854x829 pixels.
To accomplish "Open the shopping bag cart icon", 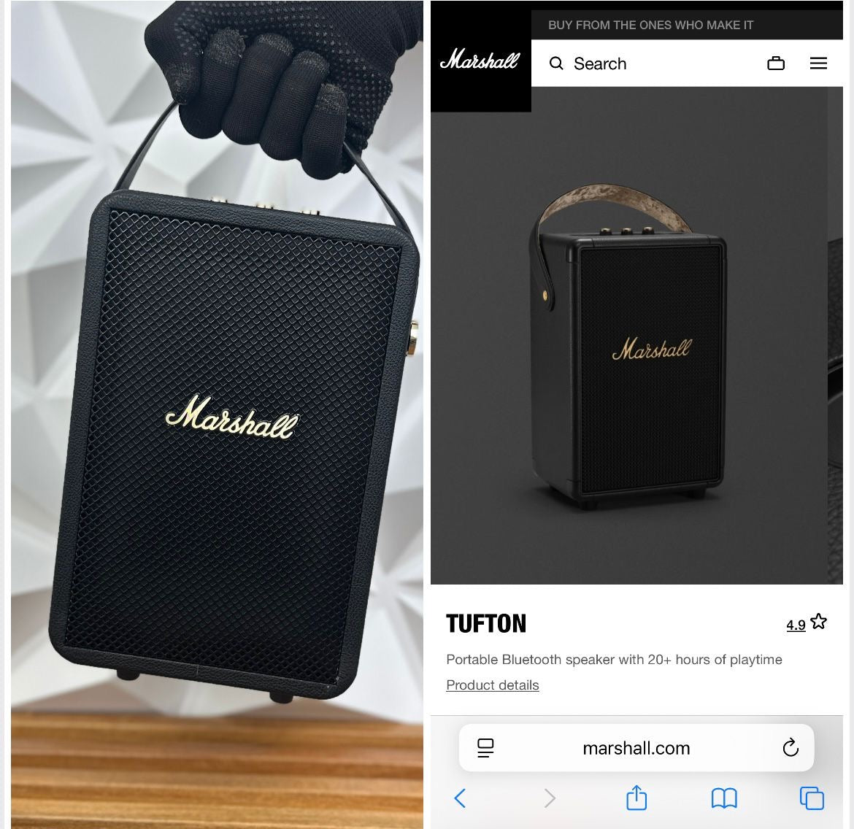I will tap(776, 63).
